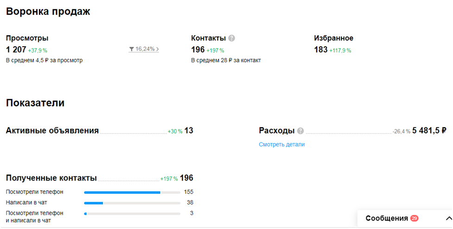Click the Посмотрели телефон row label

pyautogui.click(x=34, y=192)
